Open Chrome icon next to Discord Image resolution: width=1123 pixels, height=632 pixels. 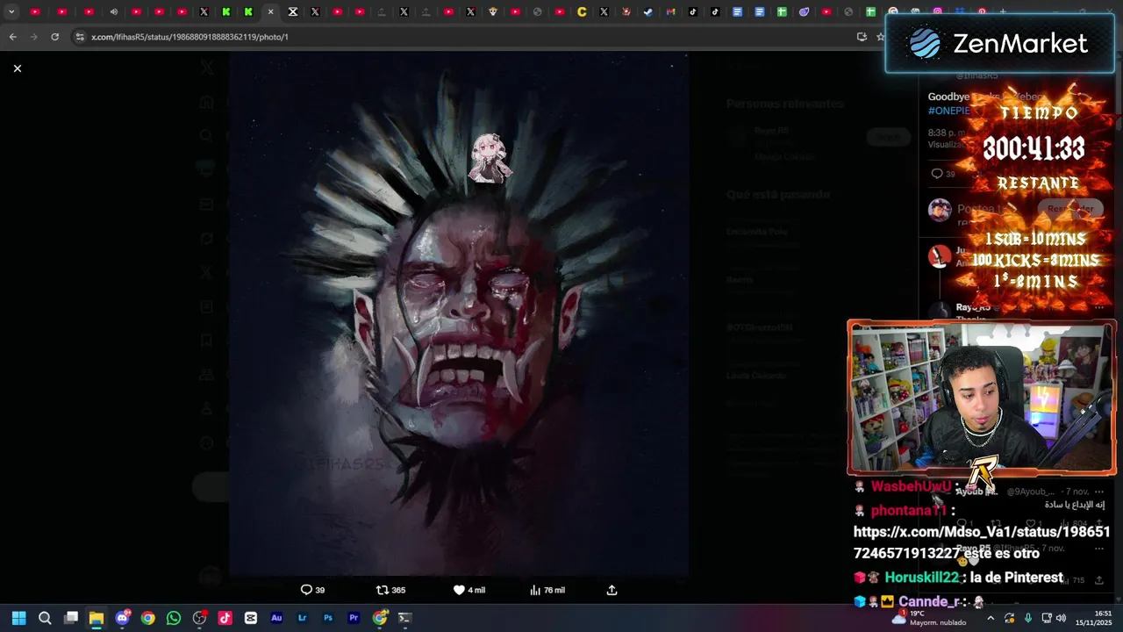(x=148, y=618)
